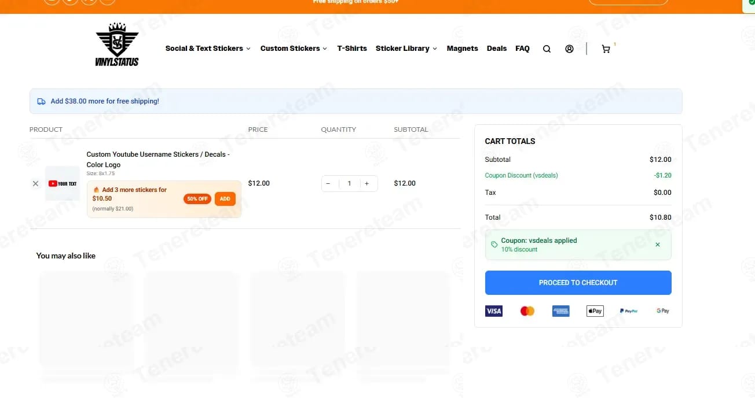Click the 'CART TOTALS' heading
Image resolution: width=755 pixels, height=403 pixels.
tap(510, 141)
